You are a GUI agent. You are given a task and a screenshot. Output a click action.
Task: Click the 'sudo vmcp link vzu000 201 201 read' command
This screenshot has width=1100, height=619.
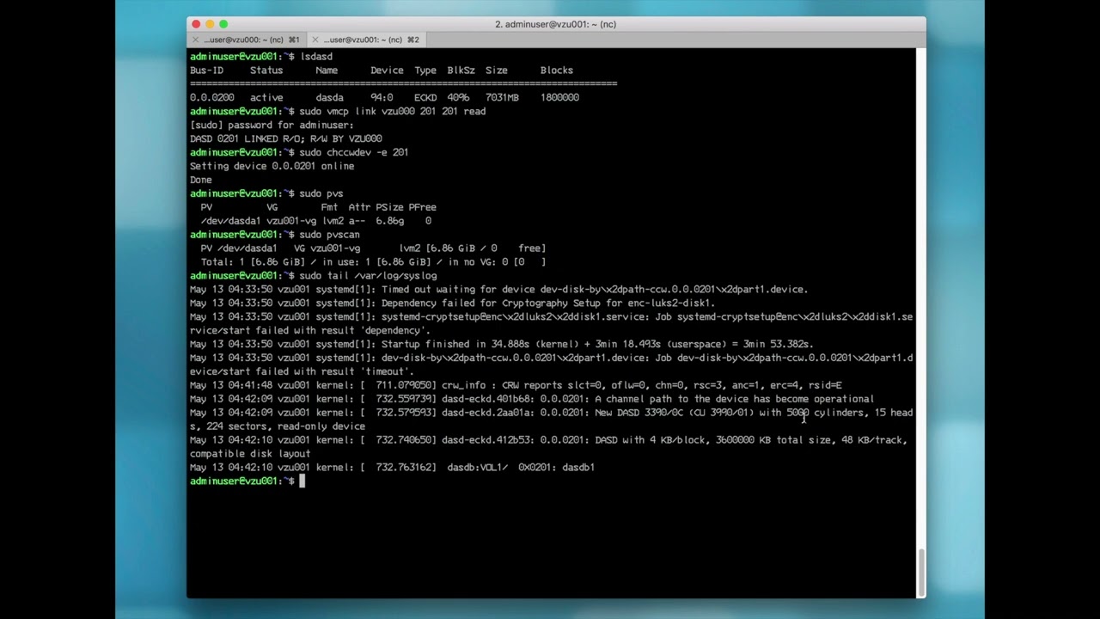click(x=393, y=112)
